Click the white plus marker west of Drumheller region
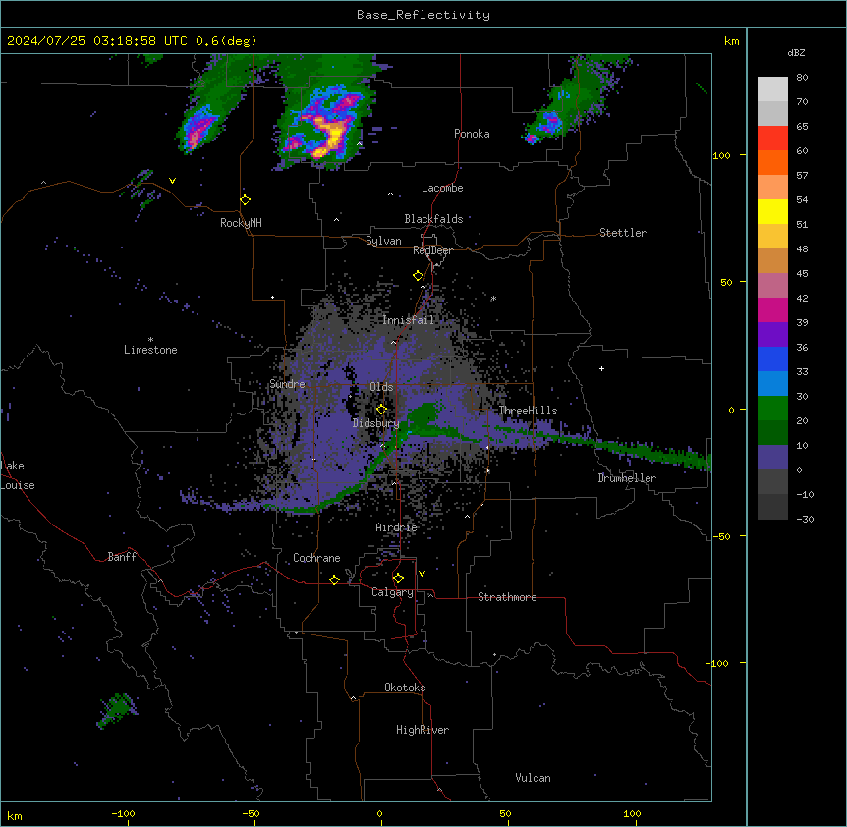Viewport: 847px width, 827px height. (x=601, y=368)
